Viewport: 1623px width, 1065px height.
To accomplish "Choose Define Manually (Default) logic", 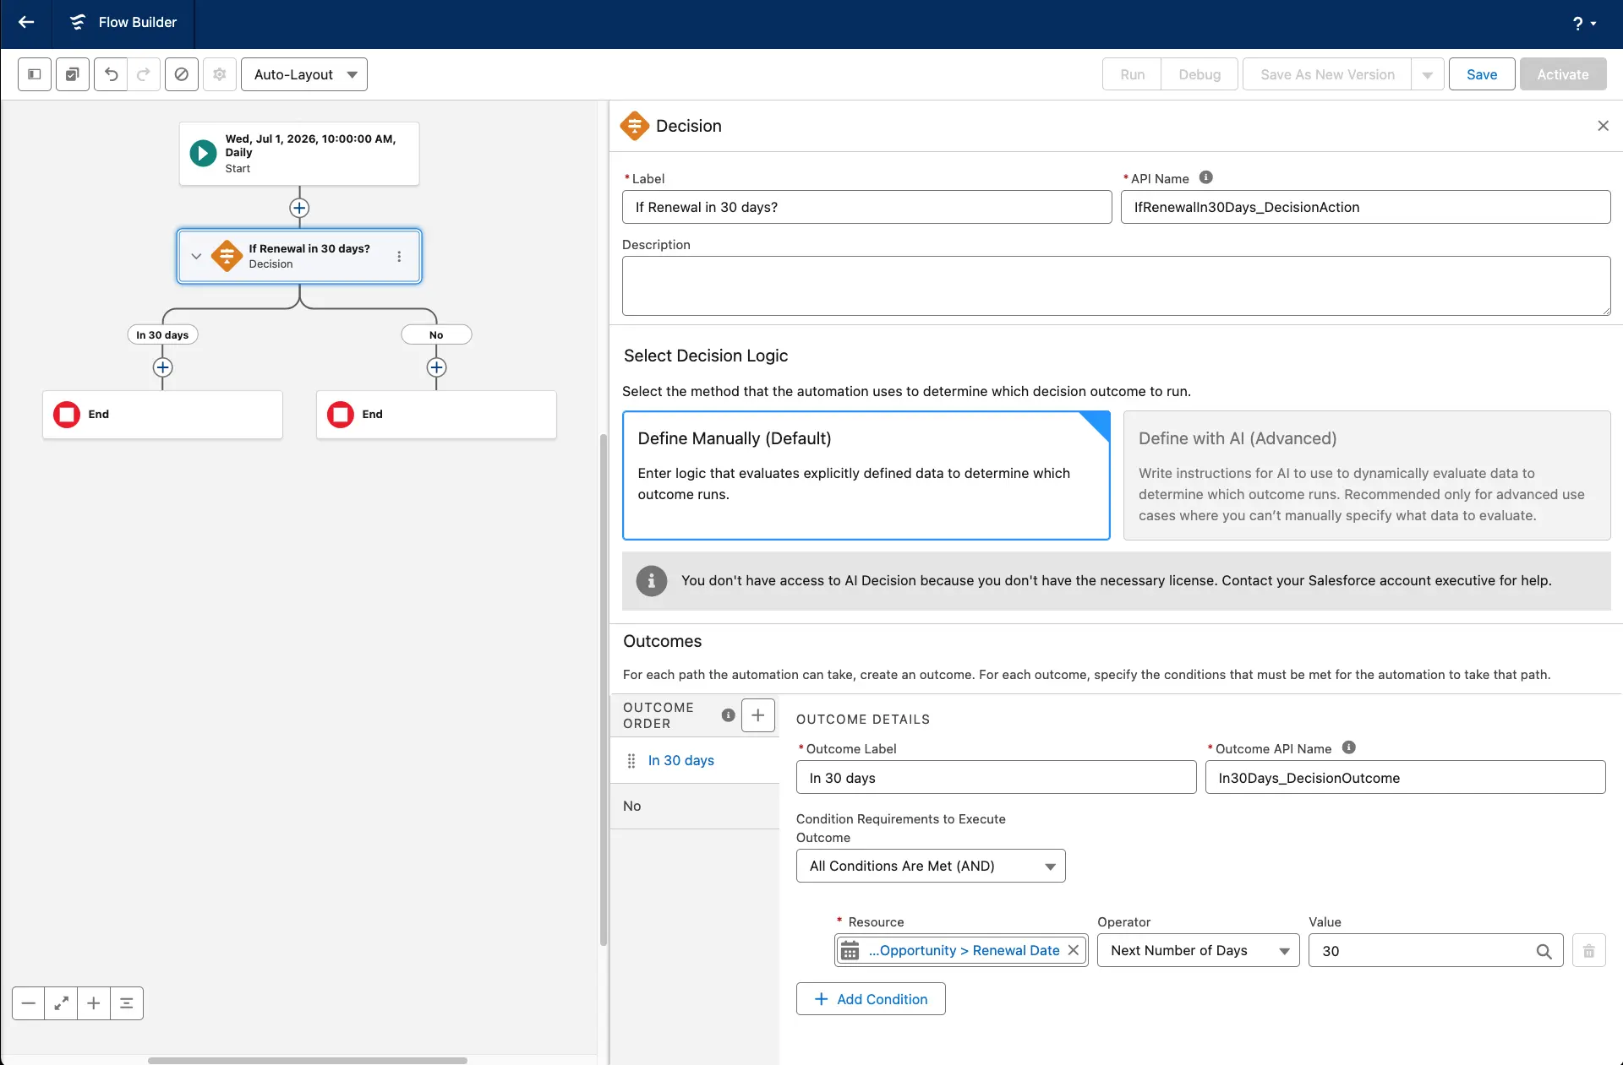I will (x=866, y=475).
